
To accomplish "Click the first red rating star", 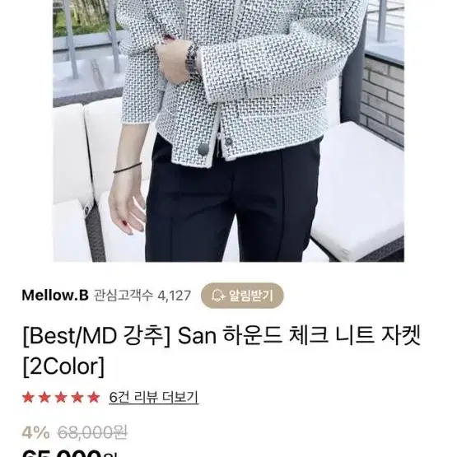I will click(x=28, y=397).
